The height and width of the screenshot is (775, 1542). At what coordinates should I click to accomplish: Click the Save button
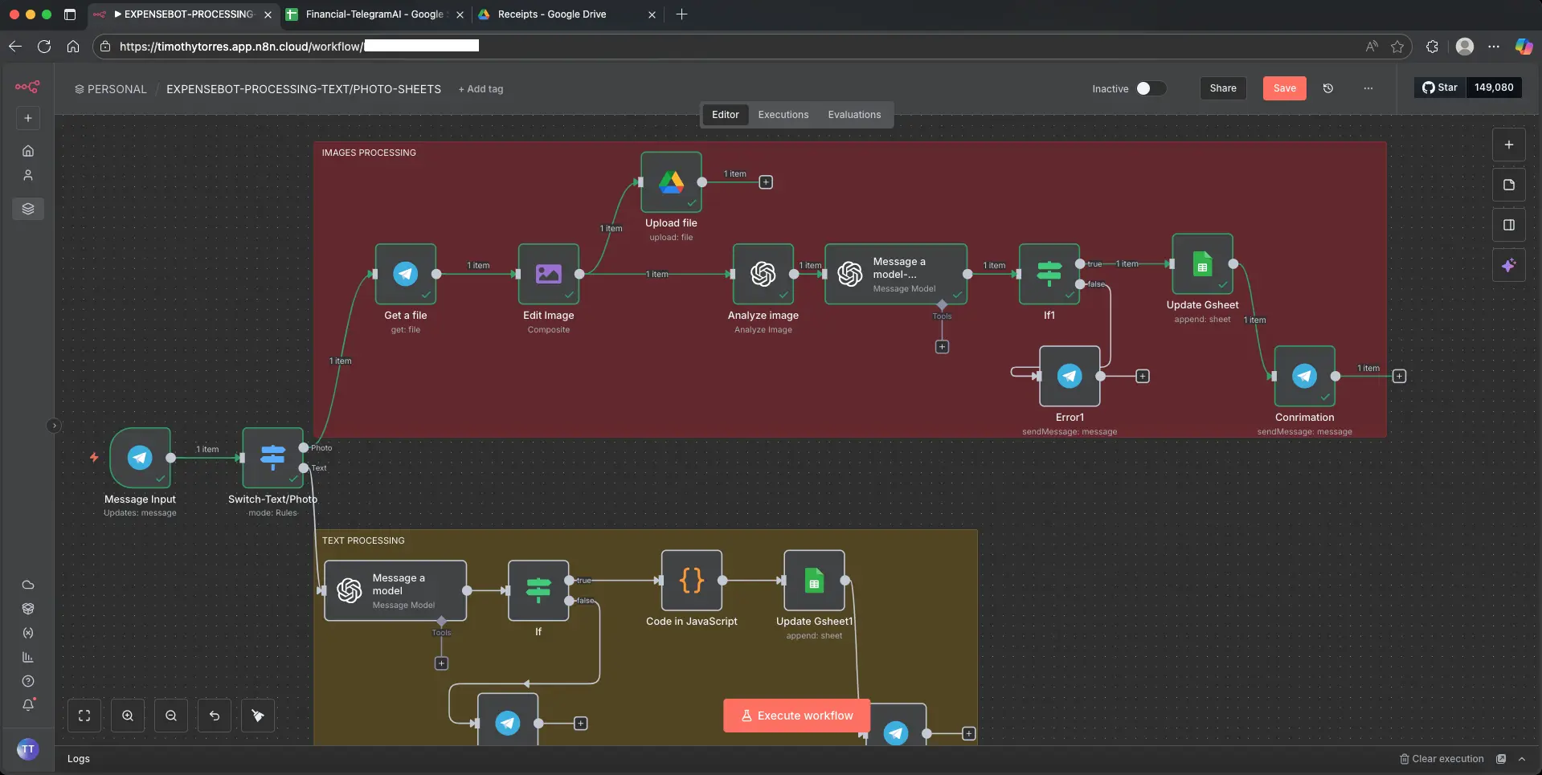pos(1284,88)
